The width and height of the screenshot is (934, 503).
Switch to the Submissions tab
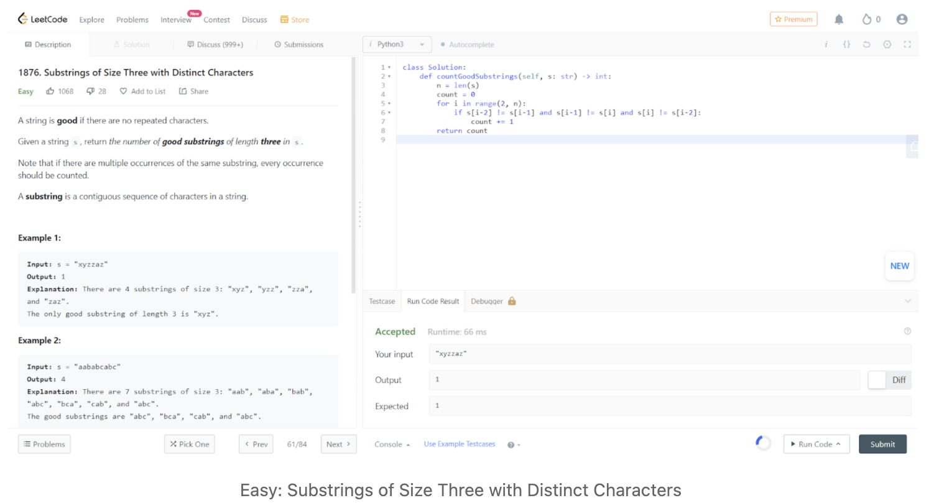[x=298, y=45]
